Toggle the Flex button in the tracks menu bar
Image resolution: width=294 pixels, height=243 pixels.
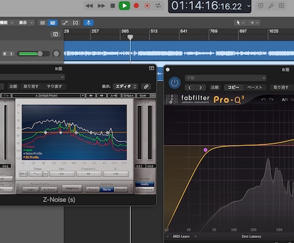tap(75, 23)
